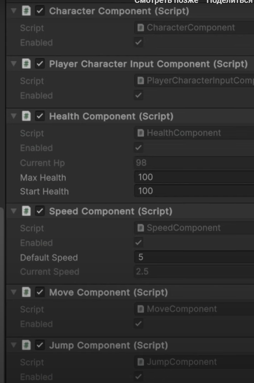The height and width of the screenshot is (383, 254).
Task: Click the Move Component script hash icon
Action: (x=27, y=292)
